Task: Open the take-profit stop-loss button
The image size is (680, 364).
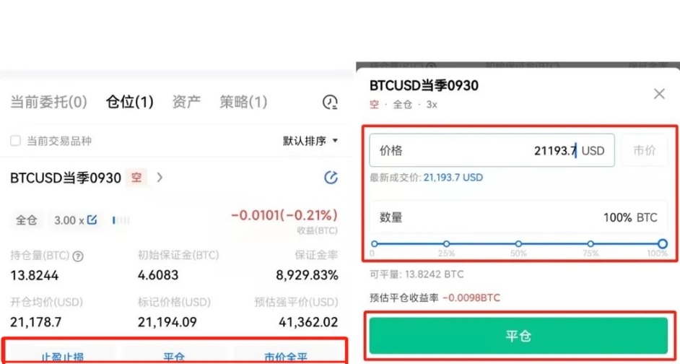Action: [x=63, y=356]
